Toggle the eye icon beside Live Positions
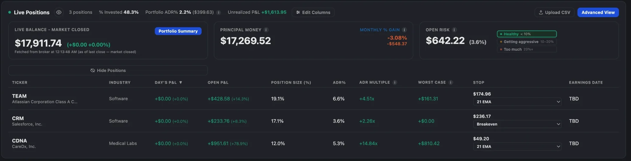This screenshot has width=631, height=161. coord(59,12)
